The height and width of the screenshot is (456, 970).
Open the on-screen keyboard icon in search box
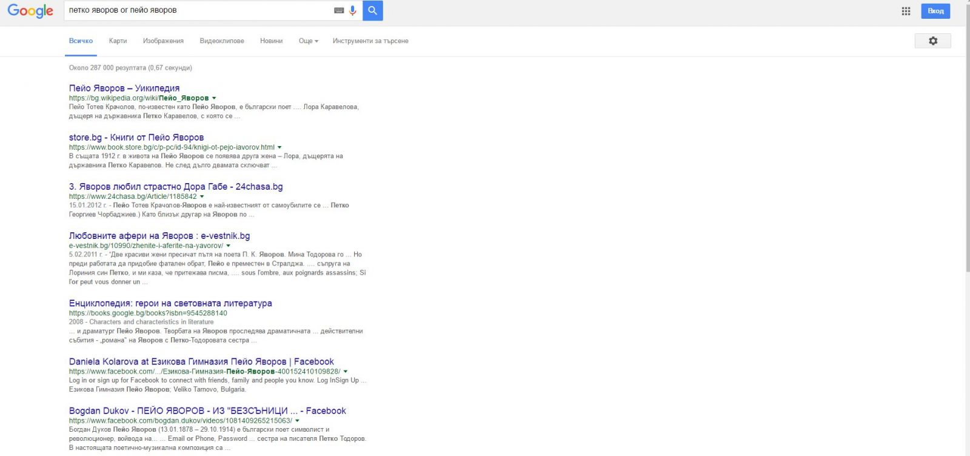[339, 10]
